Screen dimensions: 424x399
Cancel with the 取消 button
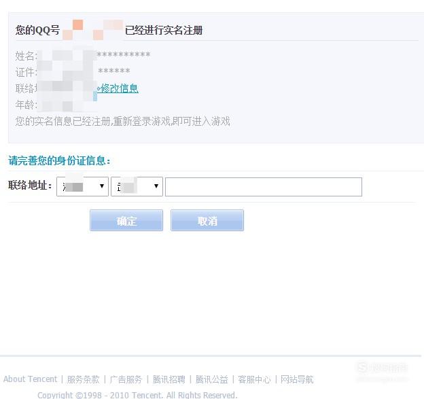(207, 220)
